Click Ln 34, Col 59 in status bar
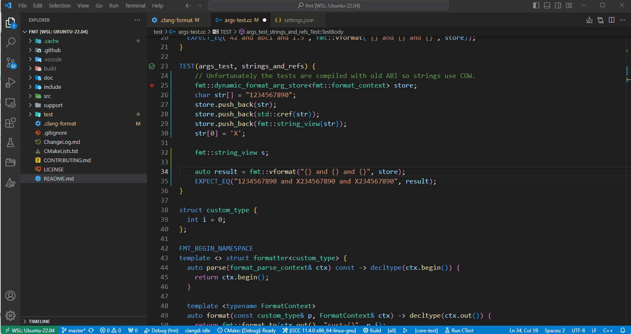Viewport: 631px width, 334px height. pyautogui.click(x=524, y=331)
